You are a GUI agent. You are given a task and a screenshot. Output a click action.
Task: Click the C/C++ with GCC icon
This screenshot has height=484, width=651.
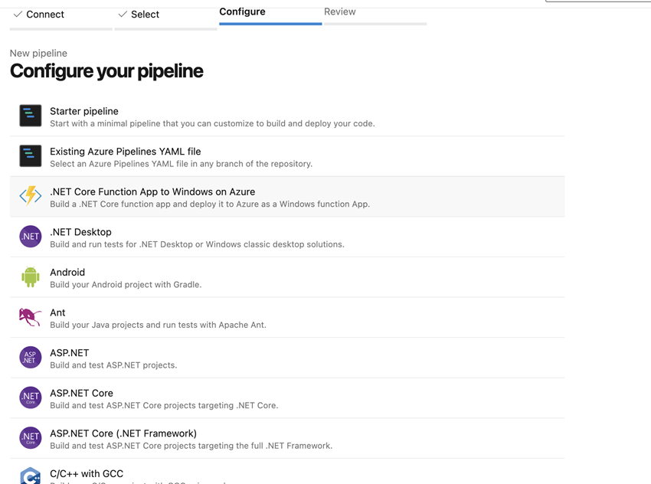pos(30,476)
